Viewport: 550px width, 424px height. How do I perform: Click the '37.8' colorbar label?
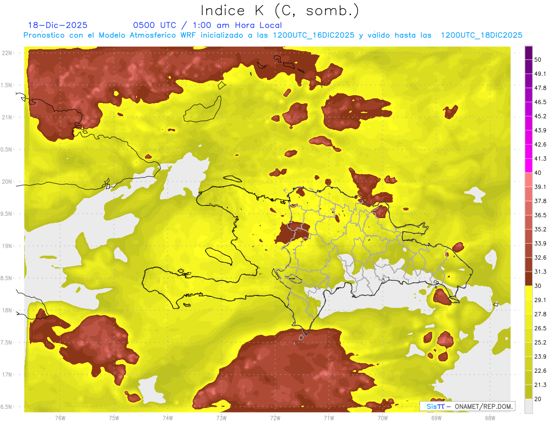tap(540, 201)
